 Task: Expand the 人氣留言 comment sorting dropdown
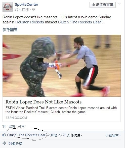[113, 135]
